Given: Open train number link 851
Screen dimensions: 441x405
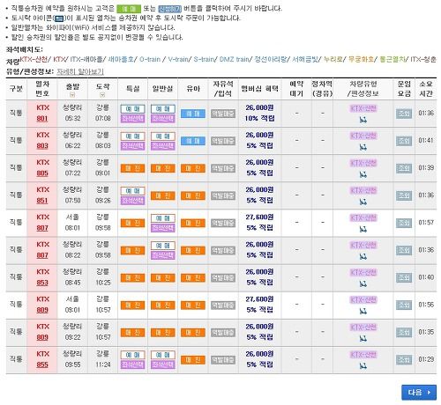Looking at the screenshot, I should (42, 201).
